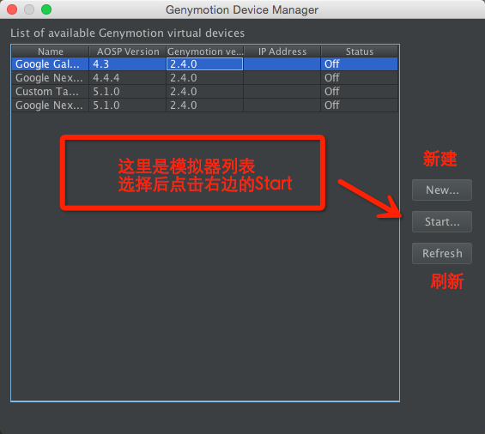
Task: Select the Custom Ta... device row
Action: [x=205, y=92]
